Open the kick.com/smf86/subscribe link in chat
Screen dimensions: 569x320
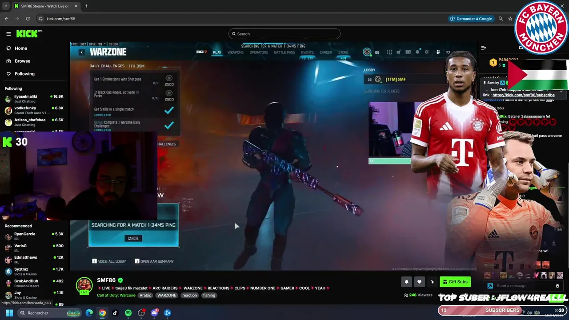point(524,95)
